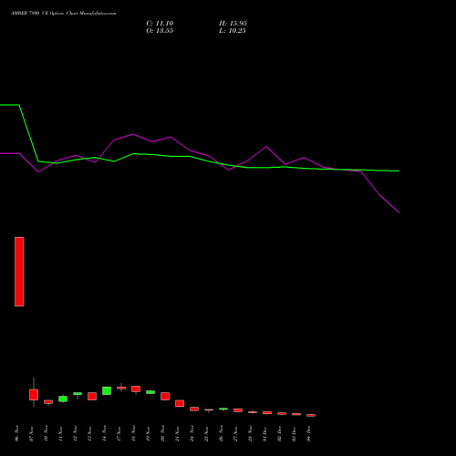Click the red candlestick for 07 Nov

pos(34,395)
